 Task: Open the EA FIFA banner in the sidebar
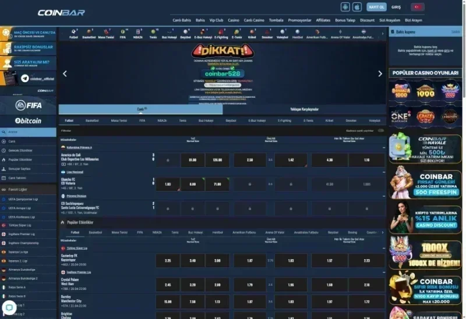[28, 105]
